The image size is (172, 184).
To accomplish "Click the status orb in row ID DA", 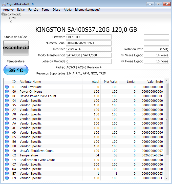I will [7, 169].
